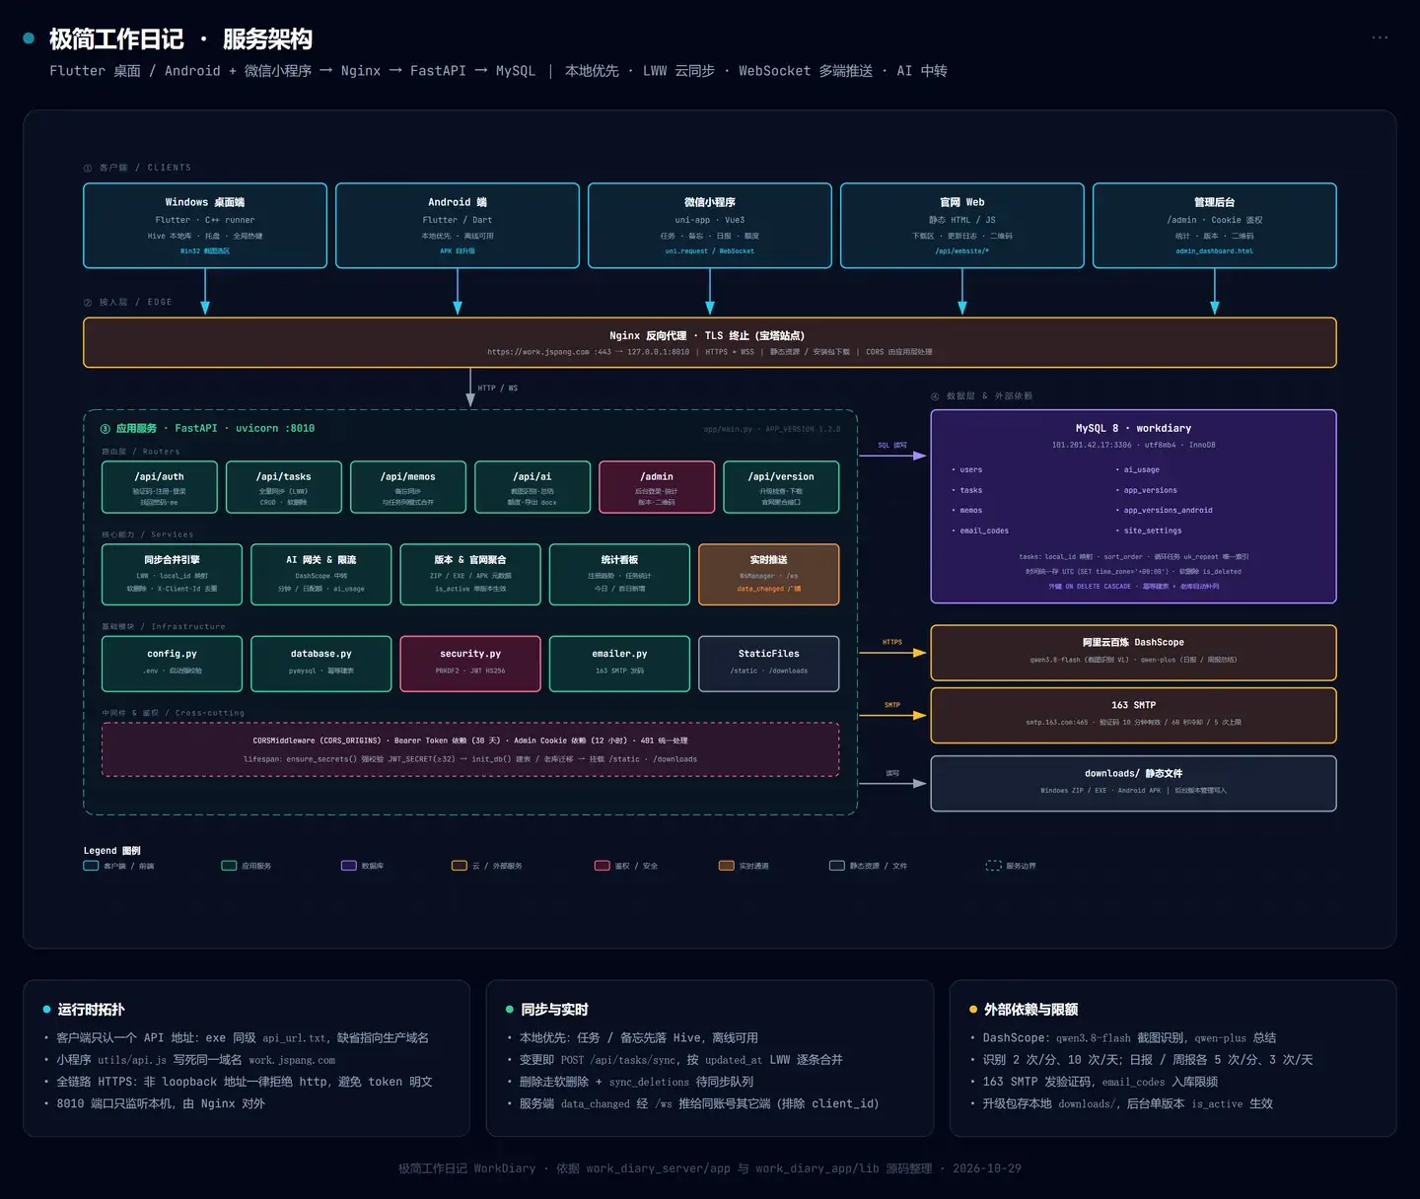The image size is (1420, 1199).
Task: Select the AI 网关 & 限流 service box
Action: [x=321, y=575]
